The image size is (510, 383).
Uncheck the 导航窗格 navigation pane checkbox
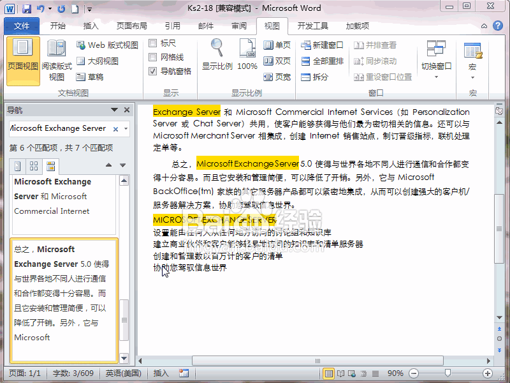[x=152, y=71]
